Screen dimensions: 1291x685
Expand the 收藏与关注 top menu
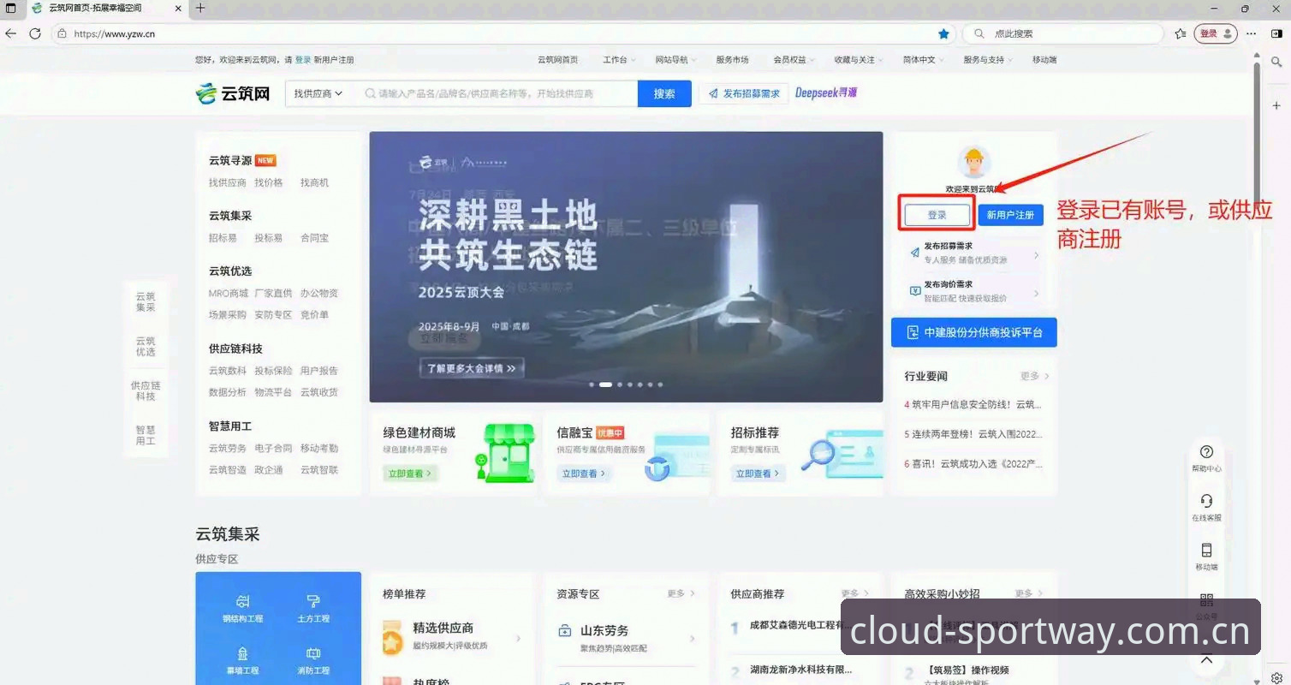(x=859, y=60)
